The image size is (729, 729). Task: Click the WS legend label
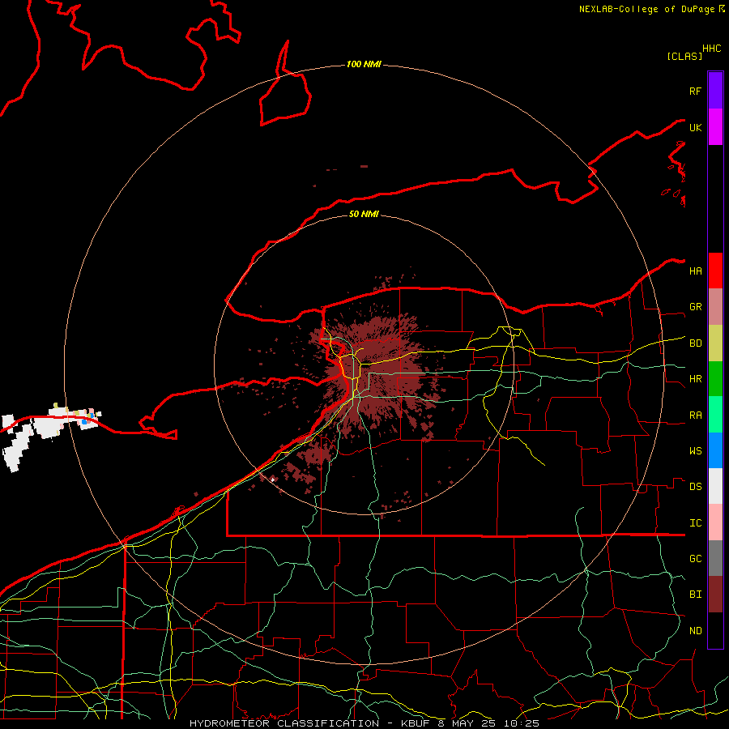pos(695,451)
